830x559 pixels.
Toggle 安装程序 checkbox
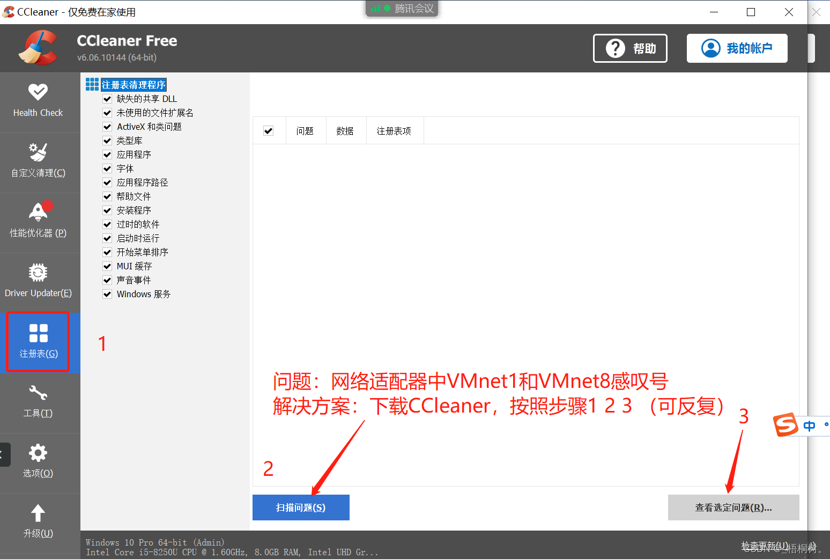[107, 210]
